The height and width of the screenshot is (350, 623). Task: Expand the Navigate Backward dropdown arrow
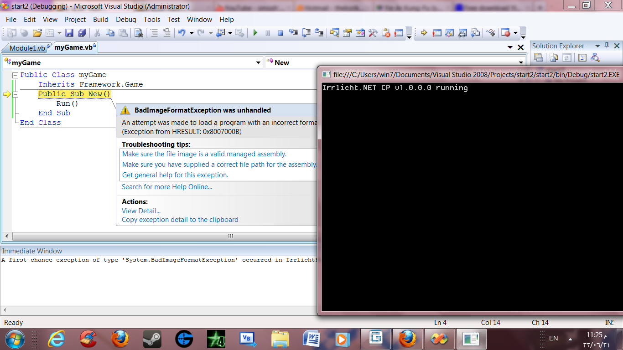point(230,33)
